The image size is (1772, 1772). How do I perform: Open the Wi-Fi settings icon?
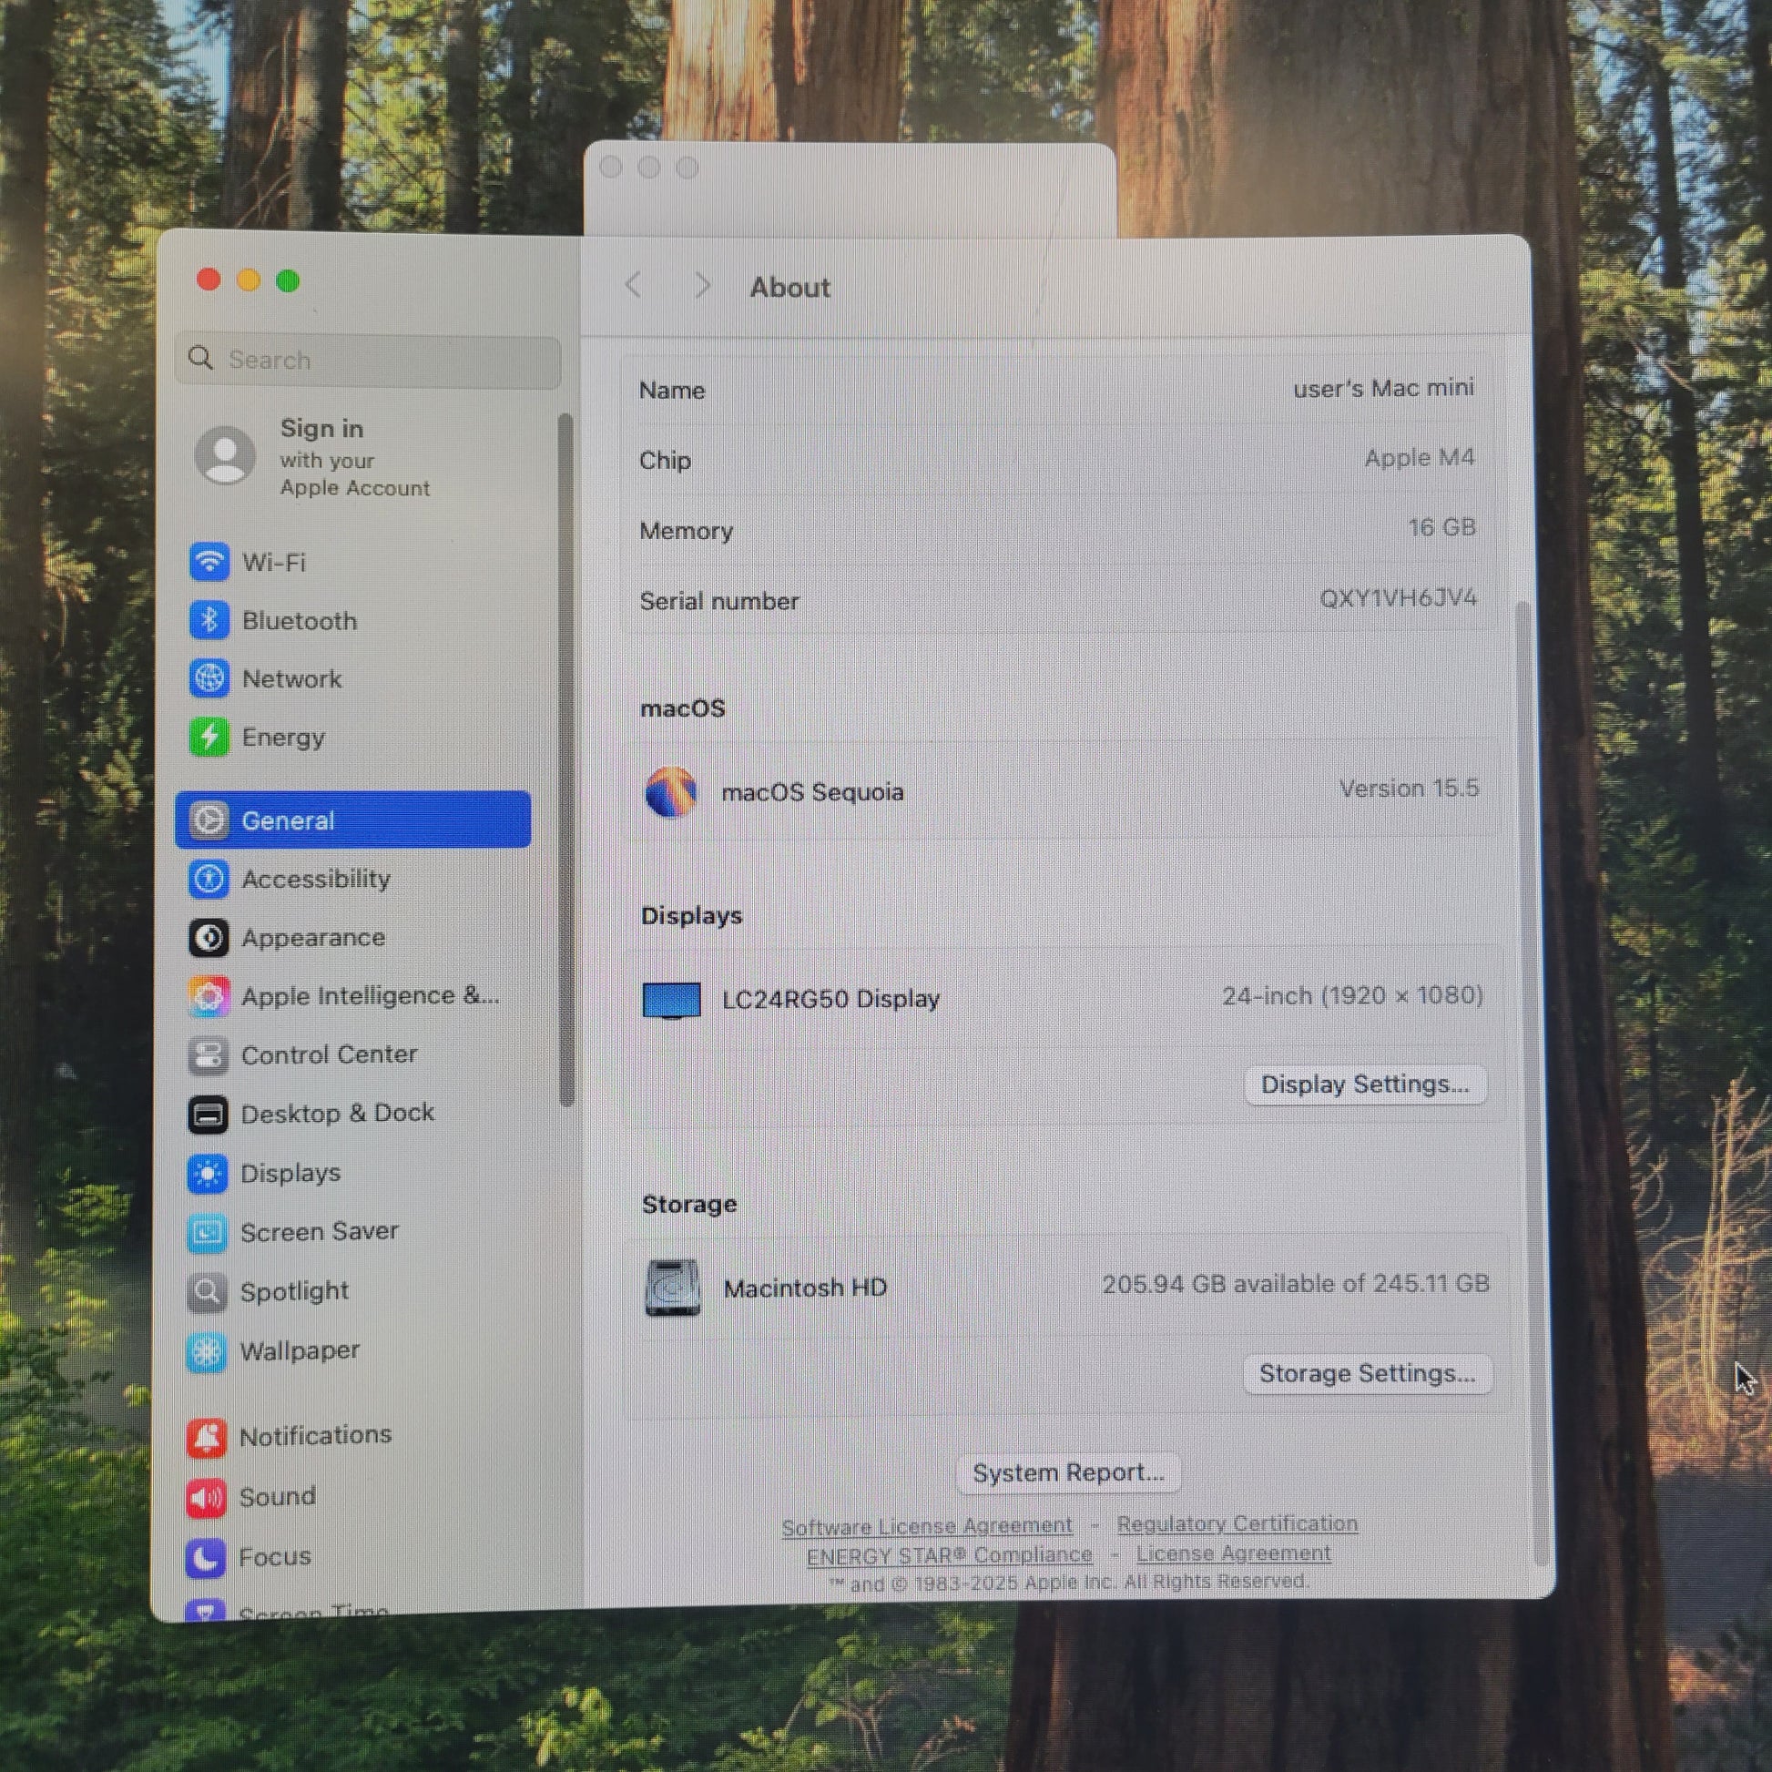tap(209, 561)
